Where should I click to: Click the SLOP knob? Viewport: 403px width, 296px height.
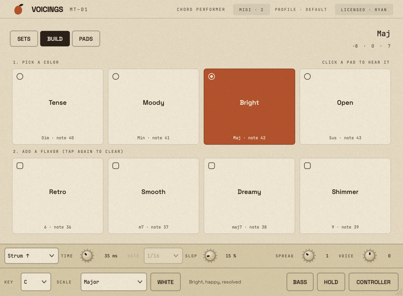point(210,256)
